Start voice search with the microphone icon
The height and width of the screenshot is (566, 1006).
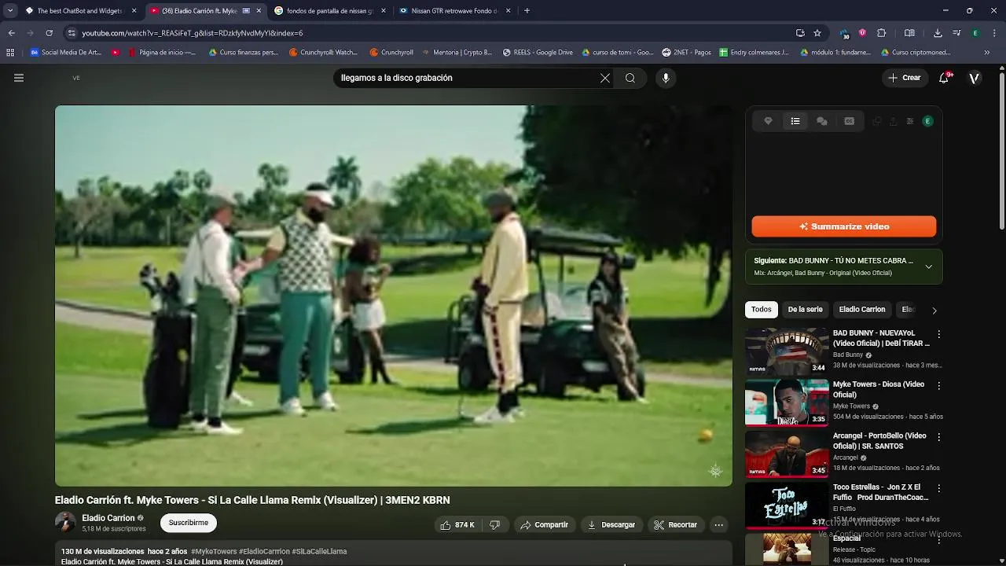pyautogui.click(x=666, y=78)
